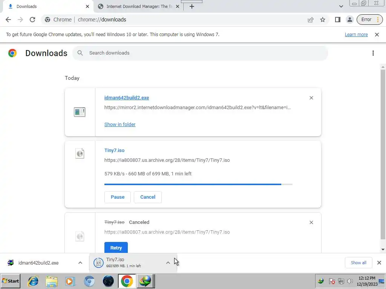
Task: Open the Downloads page three-dot menu
Action: 373,53
